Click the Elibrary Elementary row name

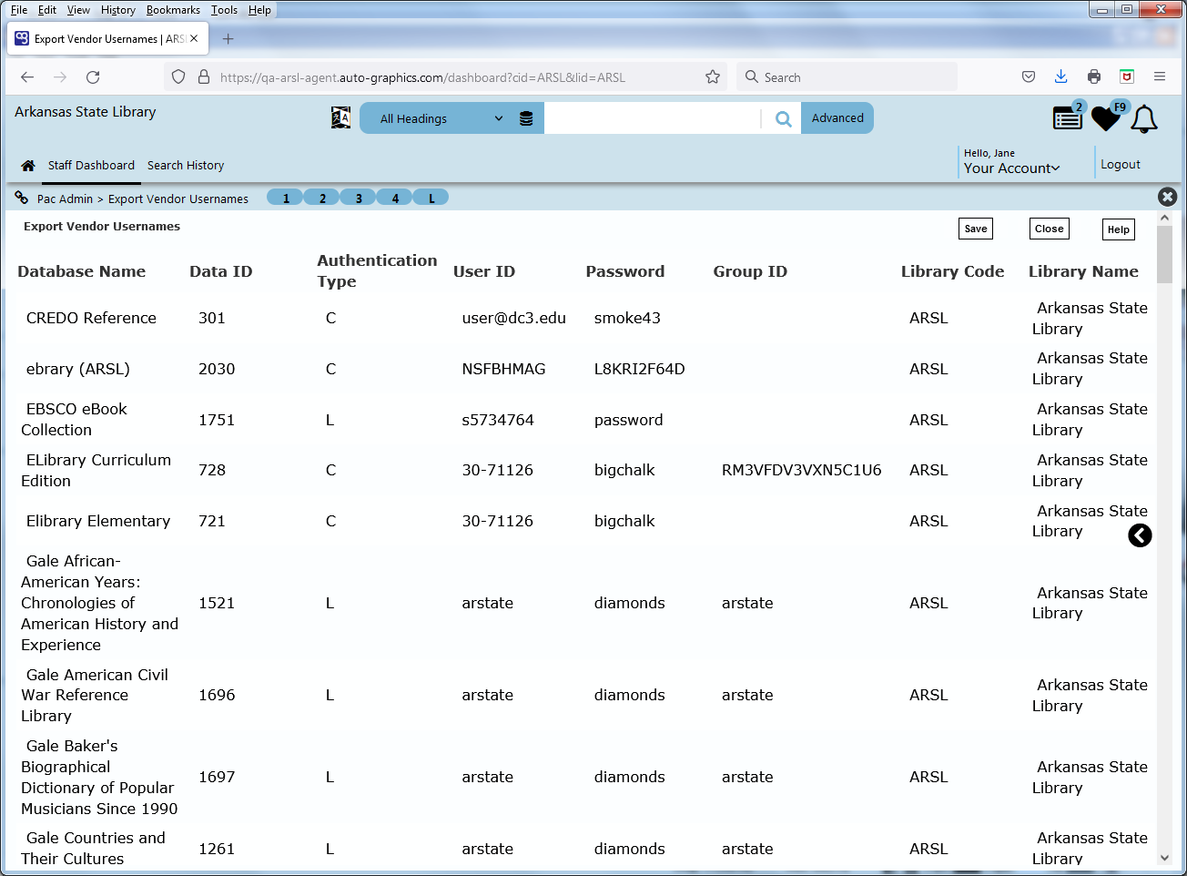coord(98,521)
